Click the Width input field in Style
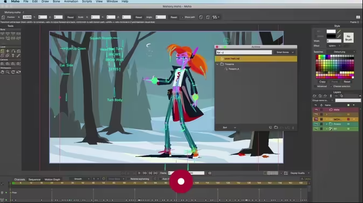 point(334,41)
